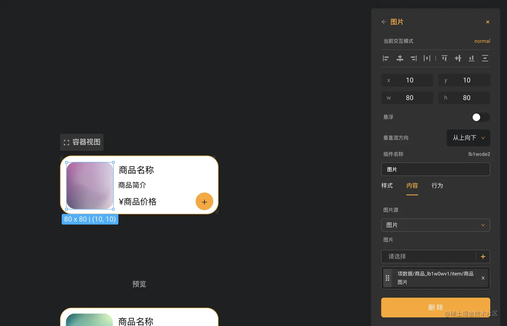Select the product image in the card

coord(90,185)
